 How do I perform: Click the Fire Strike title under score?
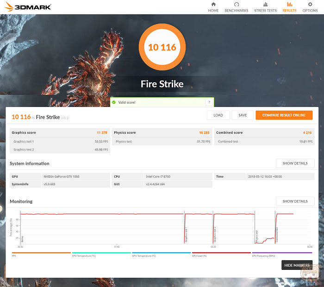[162, 84]
